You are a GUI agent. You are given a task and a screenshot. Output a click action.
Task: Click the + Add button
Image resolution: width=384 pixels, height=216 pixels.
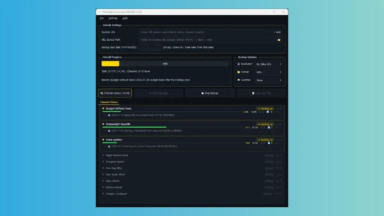pos(277,32)
